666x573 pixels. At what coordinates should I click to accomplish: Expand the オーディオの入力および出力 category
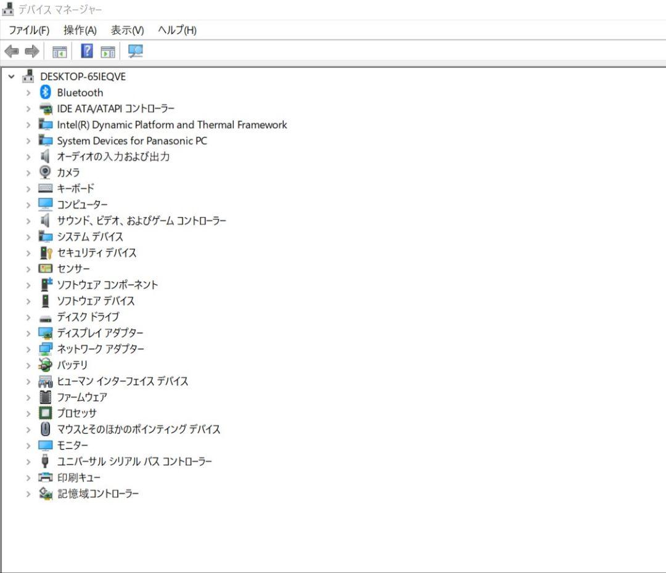point(28,157)
